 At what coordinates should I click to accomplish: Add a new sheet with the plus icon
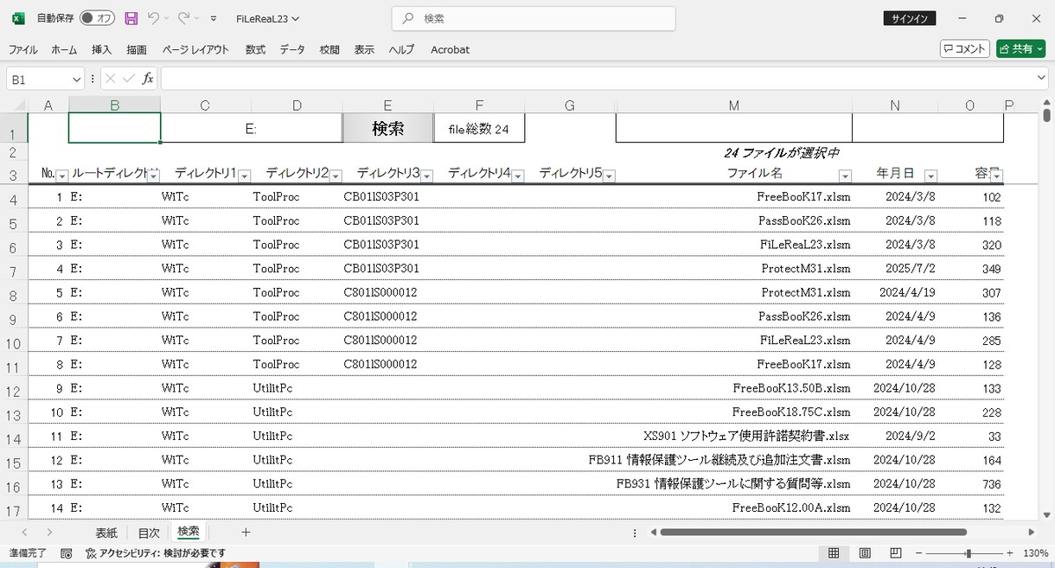[246, 533]
